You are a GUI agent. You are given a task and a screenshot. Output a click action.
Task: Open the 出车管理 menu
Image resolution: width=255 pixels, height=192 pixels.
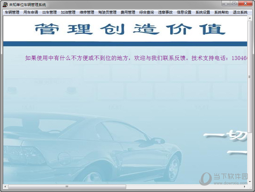click(x=49, y=12)
